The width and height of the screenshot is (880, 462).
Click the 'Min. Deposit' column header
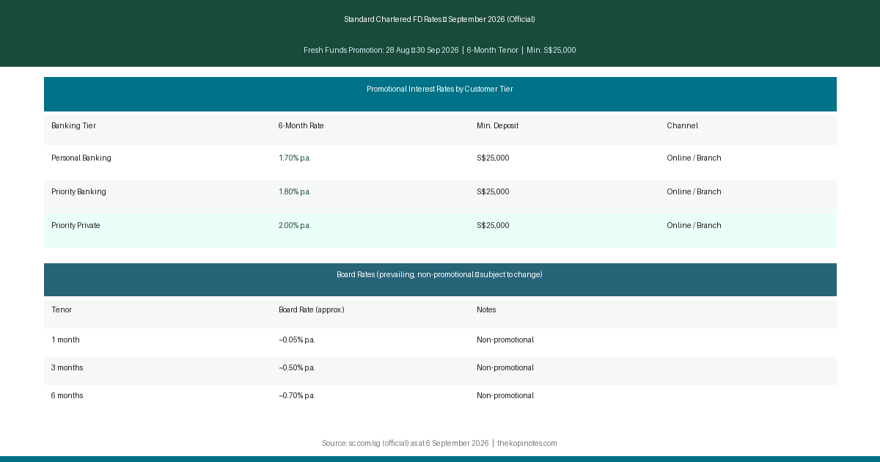click(497, 125)
